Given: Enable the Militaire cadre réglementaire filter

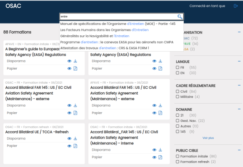Looking at the screenshot, I should coord(178,97).
